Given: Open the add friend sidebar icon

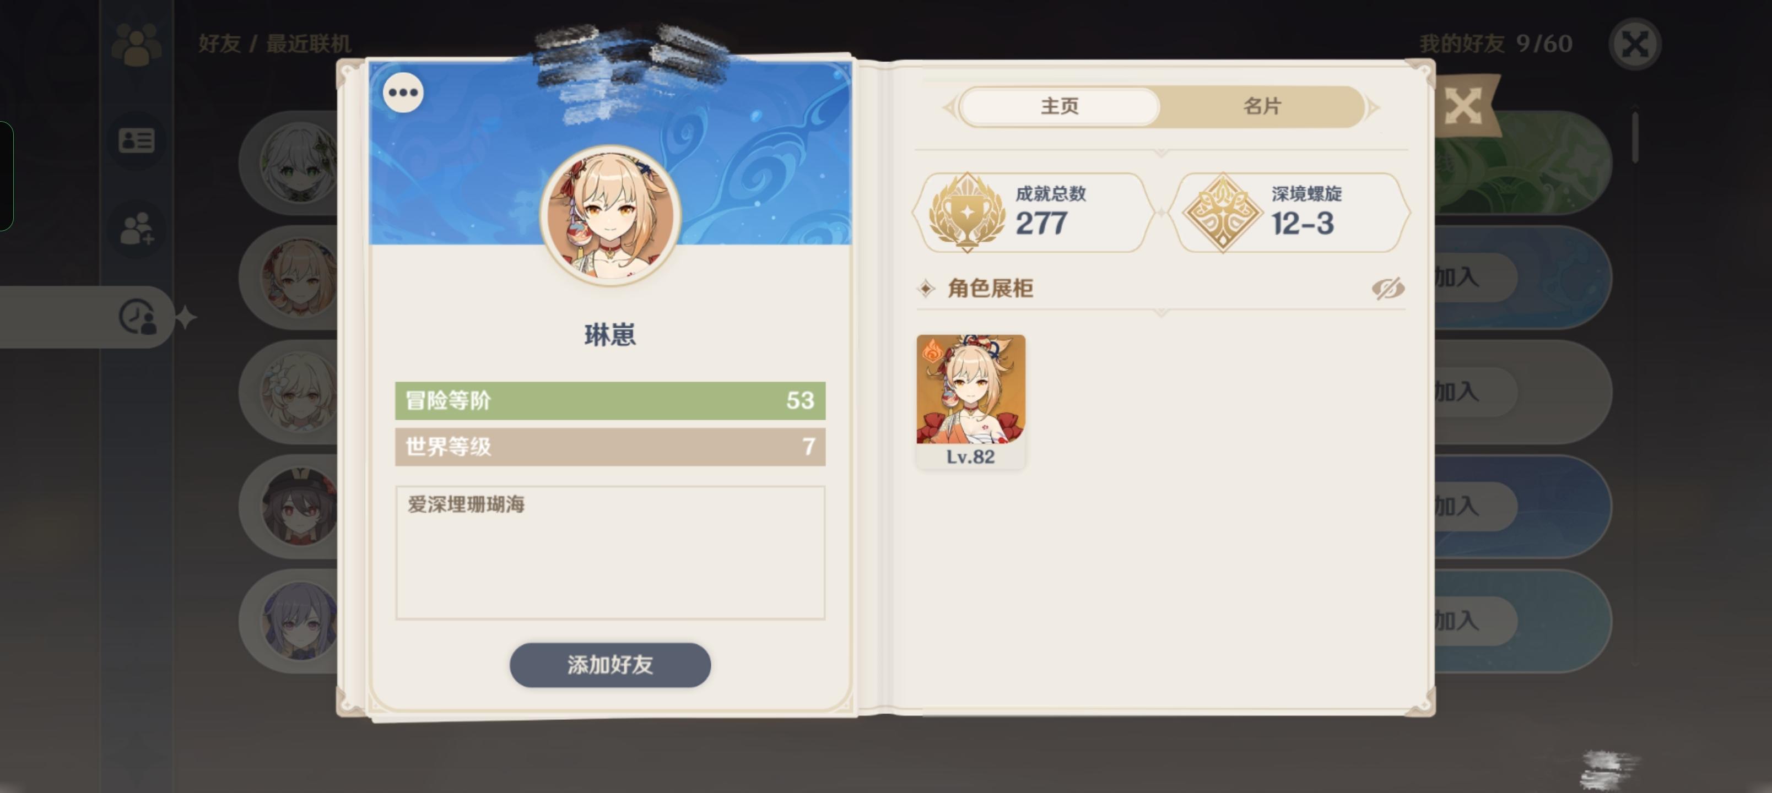Looking at the screenshot, I should tap(136, 229).
